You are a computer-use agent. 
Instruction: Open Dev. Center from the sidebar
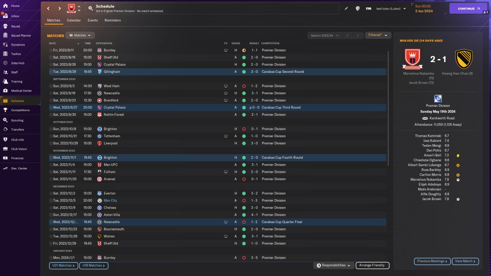click(19, 168)
